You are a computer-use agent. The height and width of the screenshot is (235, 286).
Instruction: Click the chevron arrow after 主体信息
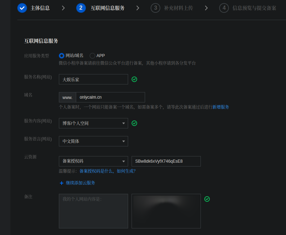[x=63, y=8]
